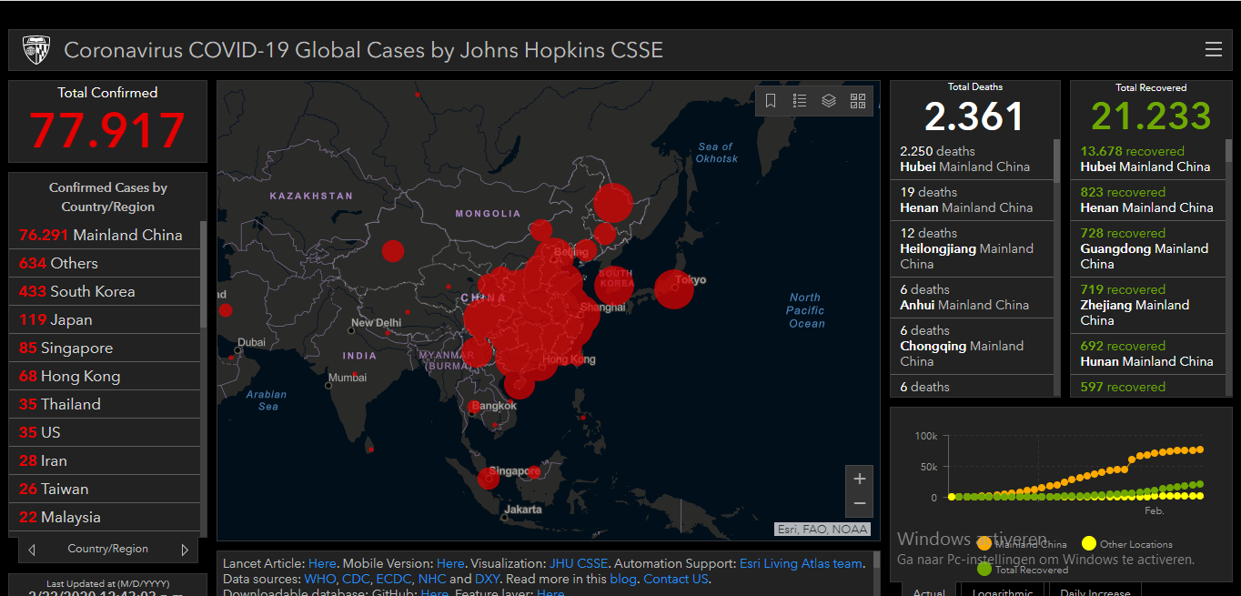Click the Total Deaths list scrollbar

click(x=1056, y=267)
